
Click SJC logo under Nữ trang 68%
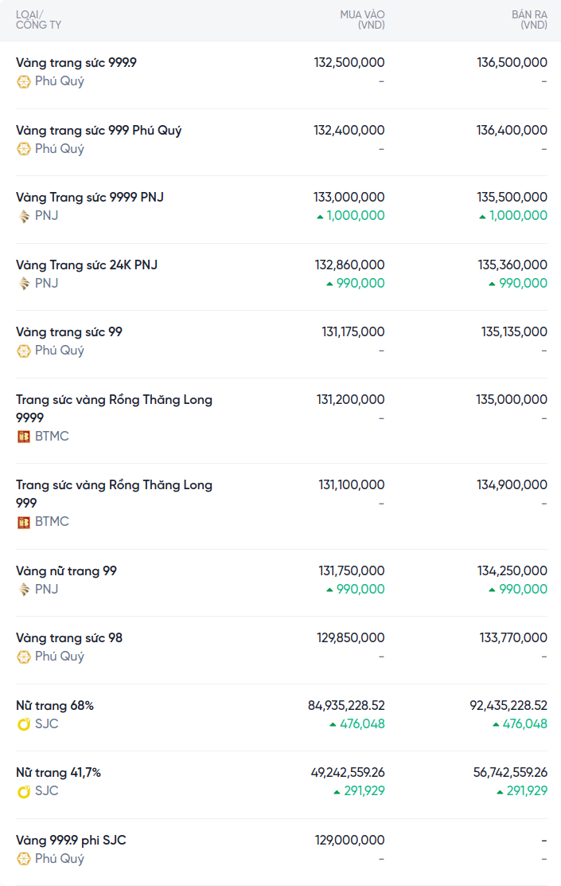coord(24,724)
